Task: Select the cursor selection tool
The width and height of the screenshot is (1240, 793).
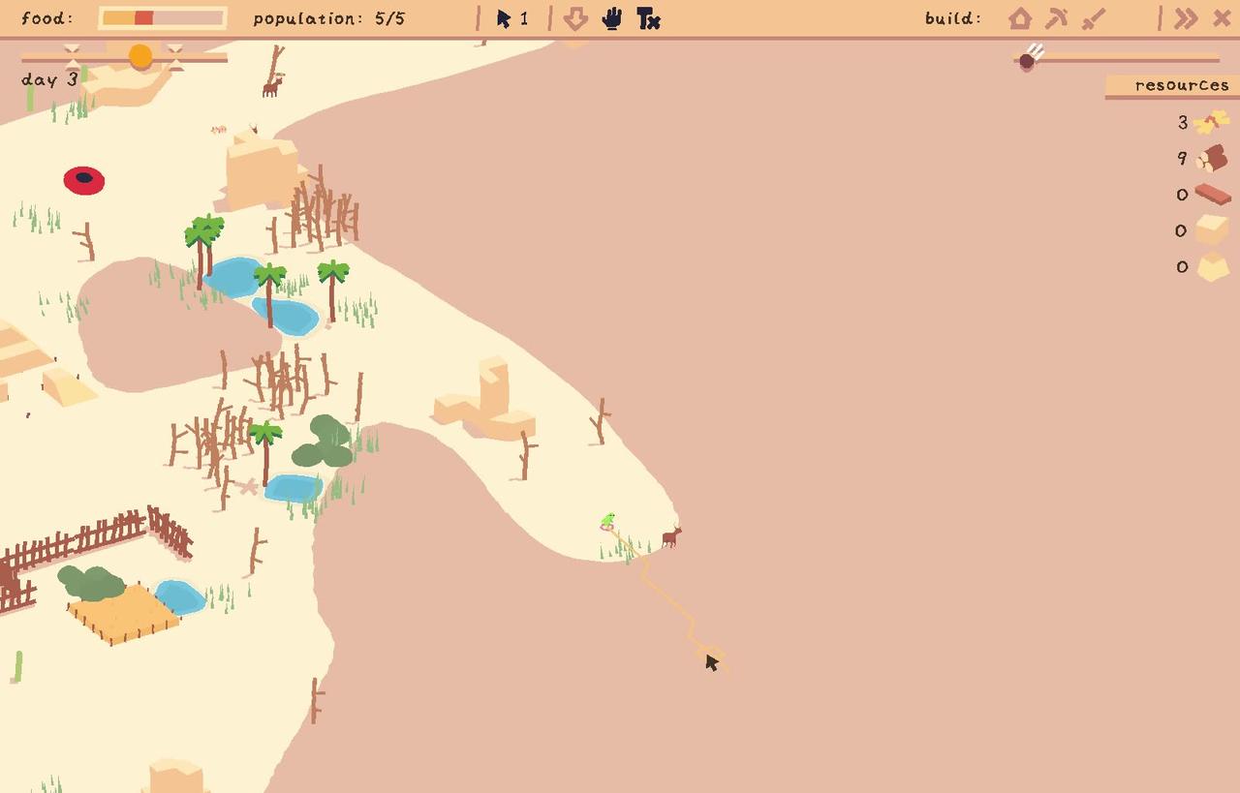Action: click(504, 18)
